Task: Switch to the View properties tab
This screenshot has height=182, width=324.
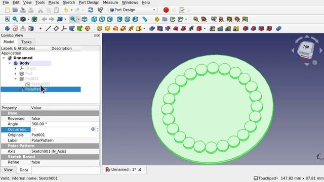Action: 8,170
